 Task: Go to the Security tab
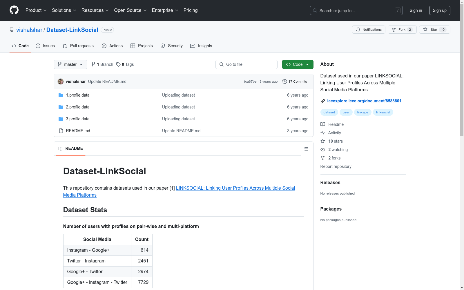172,46
